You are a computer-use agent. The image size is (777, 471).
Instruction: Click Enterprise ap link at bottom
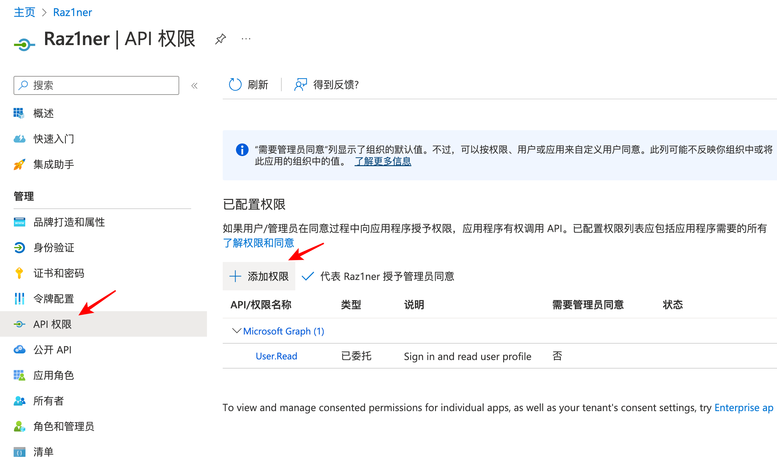click(744, 407)
